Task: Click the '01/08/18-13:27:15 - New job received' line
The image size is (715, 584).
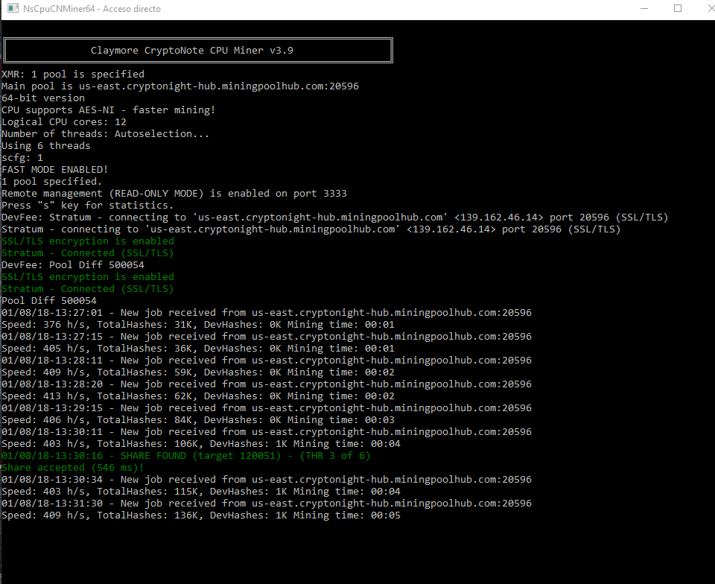Action: tap(267, 337)
